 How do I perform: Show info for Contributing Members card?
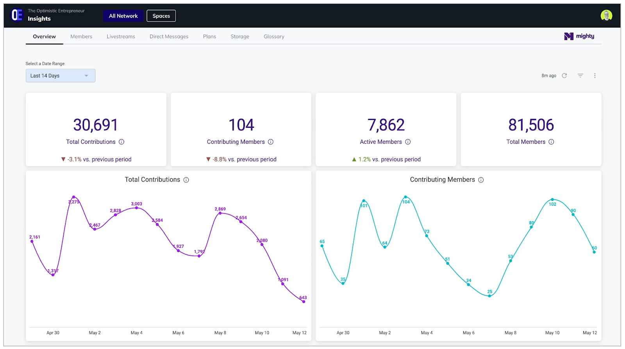click(x=271, y=142)
